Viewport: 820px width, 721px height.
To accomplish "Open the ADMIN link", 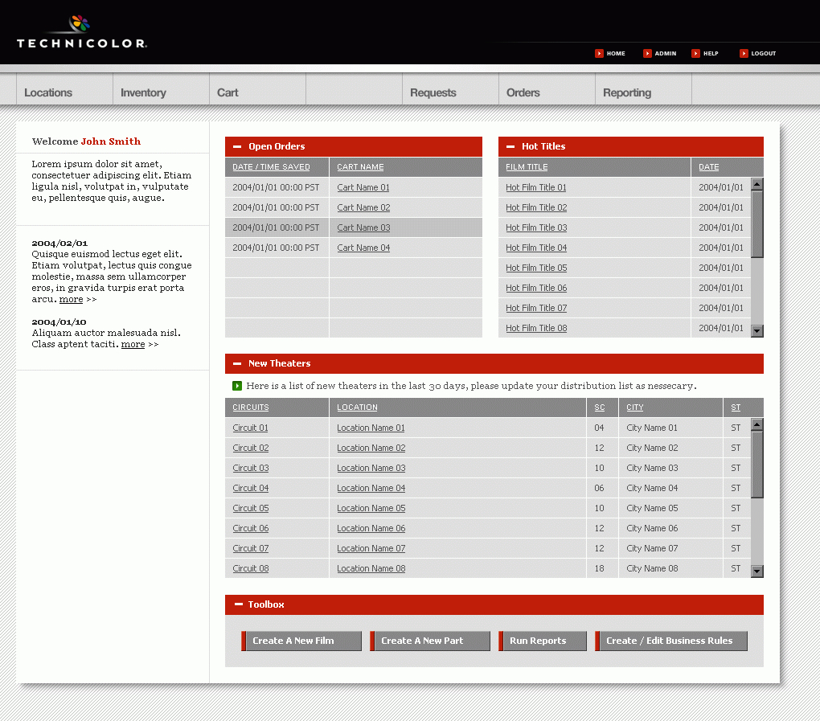I will 665,53.
